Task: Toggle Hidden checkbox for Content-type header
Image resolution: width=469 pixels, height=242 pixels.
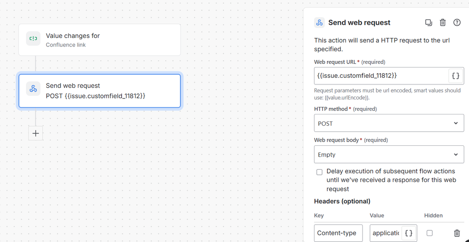Action: 430,233
